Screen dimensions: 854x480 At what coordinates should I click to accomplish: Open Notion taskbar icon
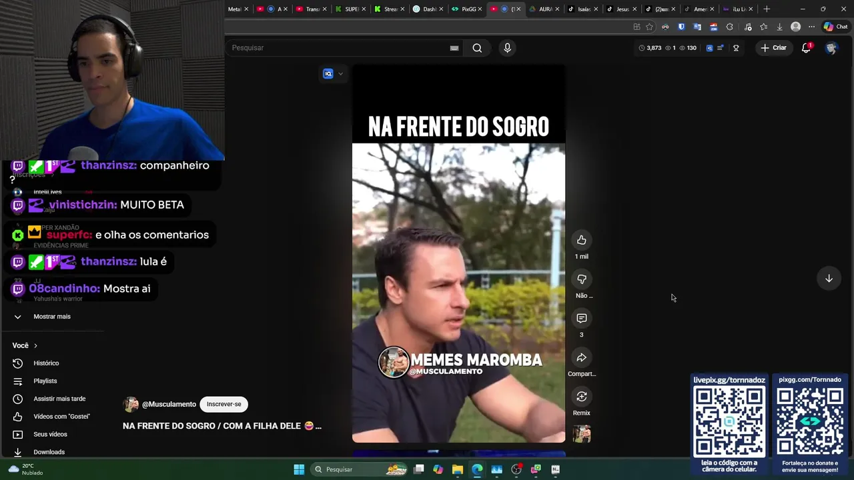pos(555,469)
